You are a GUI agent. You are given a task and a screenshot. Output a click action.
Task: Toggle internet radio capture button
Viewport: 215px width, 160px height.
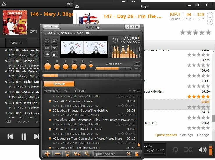point(55,41)
